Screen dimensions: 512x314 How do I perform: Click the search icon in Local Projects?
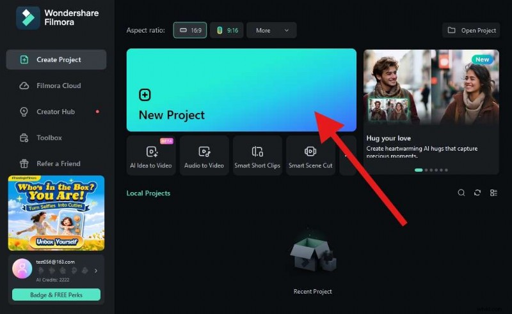461,193
